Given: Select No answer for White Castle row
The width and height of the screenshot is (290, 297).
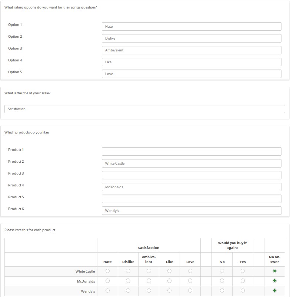Looking at the screenshot, I should click(x=274, y=271).
